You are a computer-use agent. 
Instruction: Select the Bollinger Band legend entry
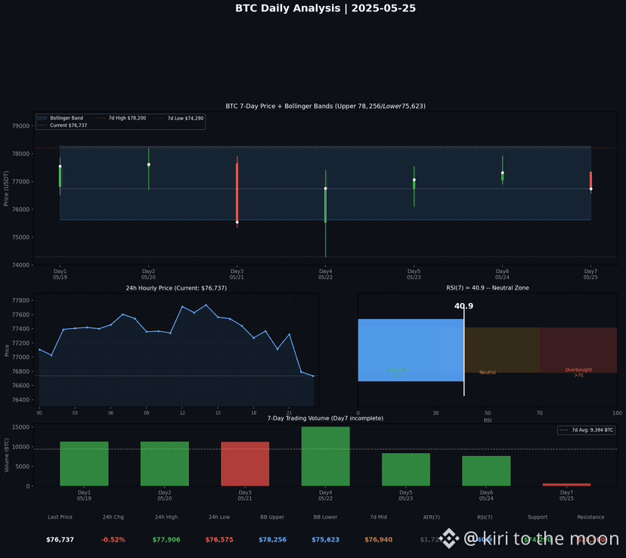[60, 118]
